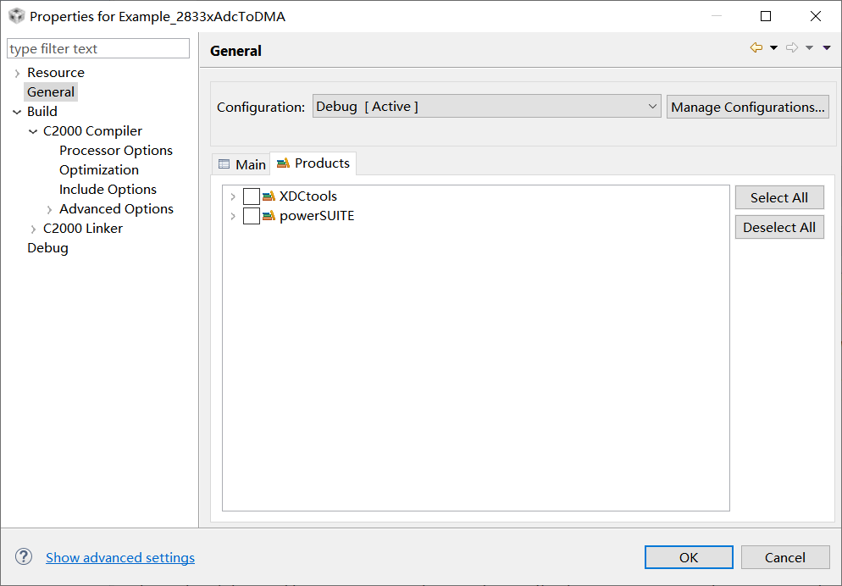
Task: Open the Configuration dropdown
Action: tap(652, 106)
